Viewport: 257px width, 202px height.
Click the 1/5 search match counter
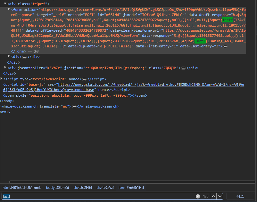pos(206,197)
